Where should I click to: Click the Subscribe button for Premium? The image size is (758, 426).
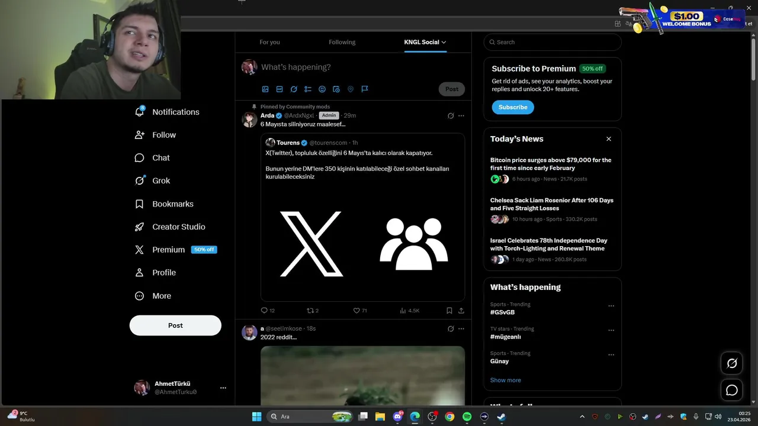tap(513, 107)
